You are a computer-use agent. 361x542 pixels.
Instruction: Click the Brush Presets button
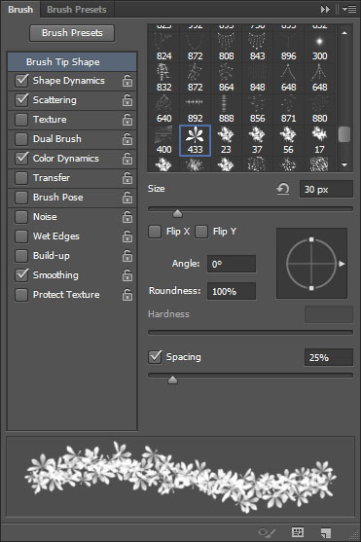click(72, 33)
